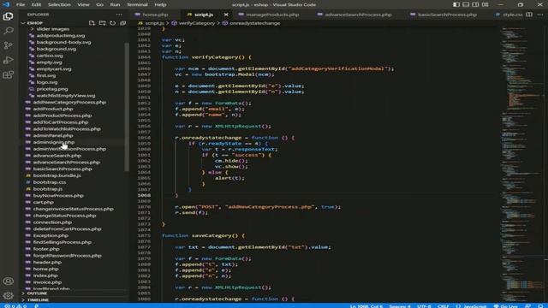548x308 pixels.
Task: Expand the OUTLINE section
Action: pos(37,293)
